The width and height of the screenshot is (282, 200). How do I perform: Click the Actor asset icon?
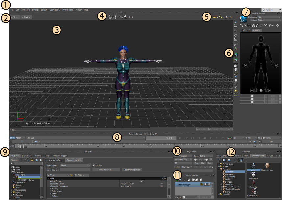(253, 165)
